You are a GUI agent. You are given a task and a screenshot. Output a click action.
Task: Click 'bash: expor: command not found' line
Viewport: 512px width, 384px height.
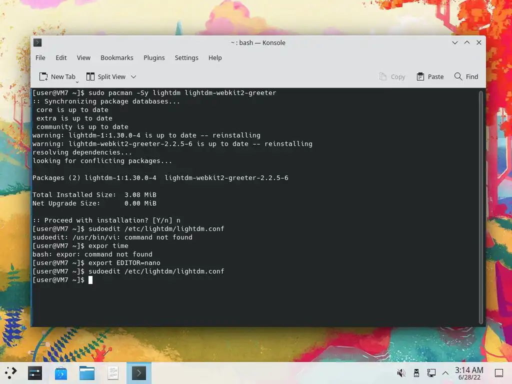pos(92,254)
